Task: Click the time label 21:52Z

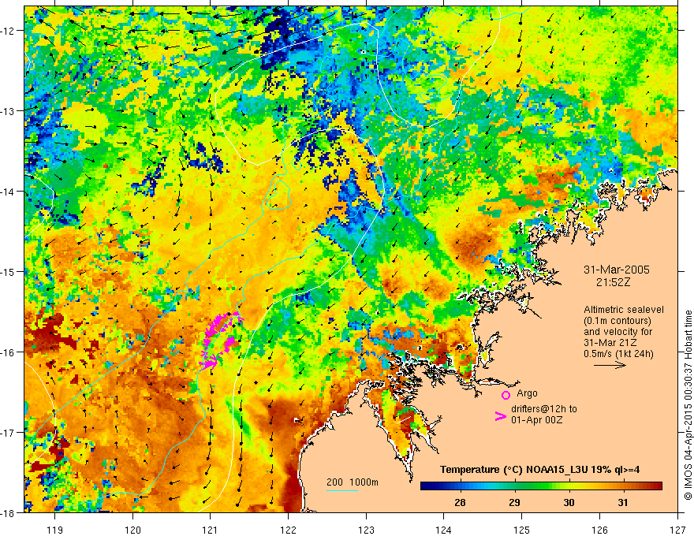Action: pyautogui.click(x=614, y=282)
